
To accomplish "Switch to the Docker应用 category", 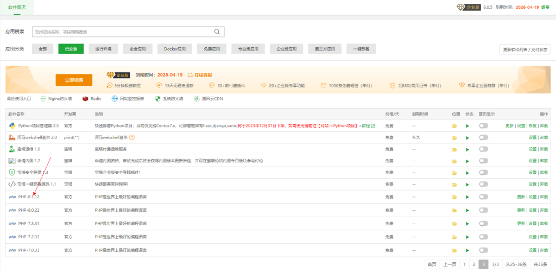I will pos(175,49).
